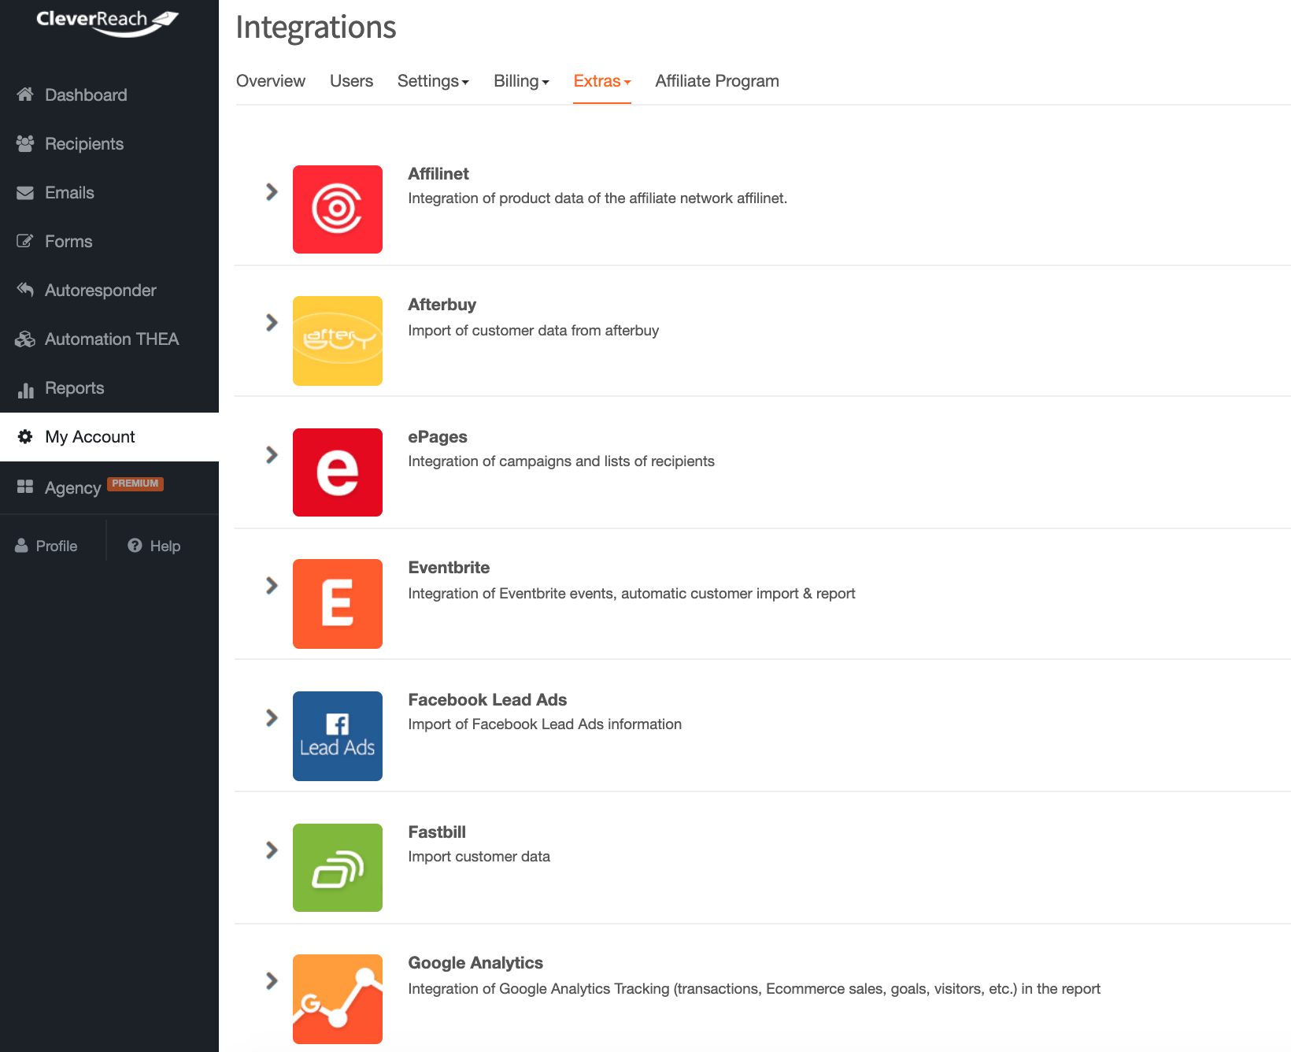Click the ePages title

pos(438,437)
